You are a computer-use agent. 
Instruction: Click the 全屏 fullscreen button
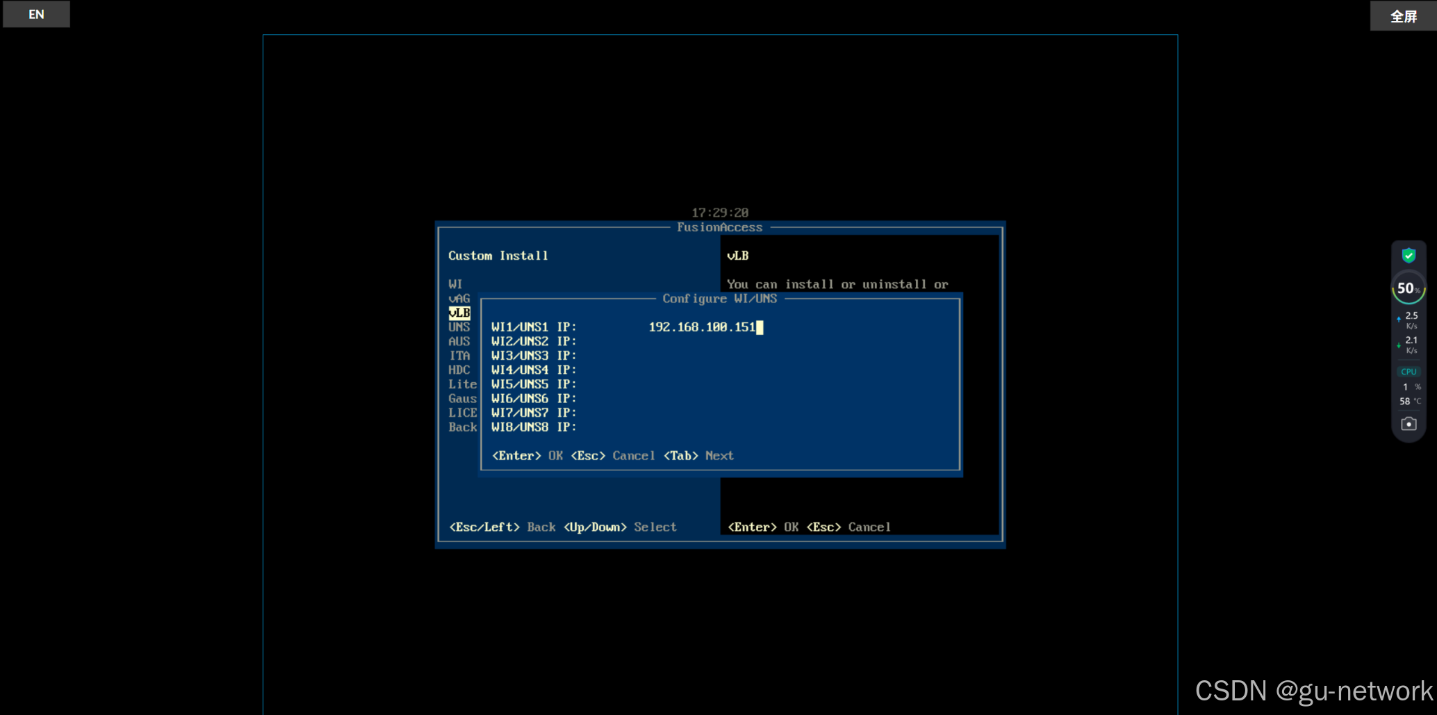(x=1403, y=16)
